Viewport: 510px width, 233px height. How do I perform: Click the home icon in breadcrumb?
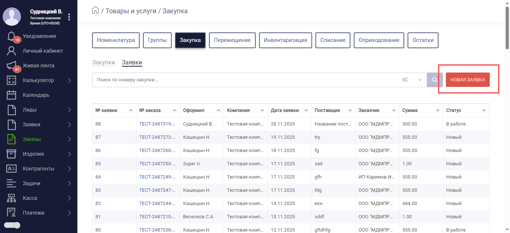[95, 11]
